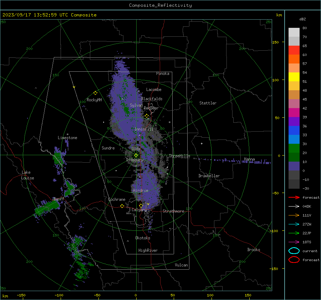Screen dimensions: 321x300
Task: Click the yellow diamond marker near RedDeer
Action: click(147, 116)
